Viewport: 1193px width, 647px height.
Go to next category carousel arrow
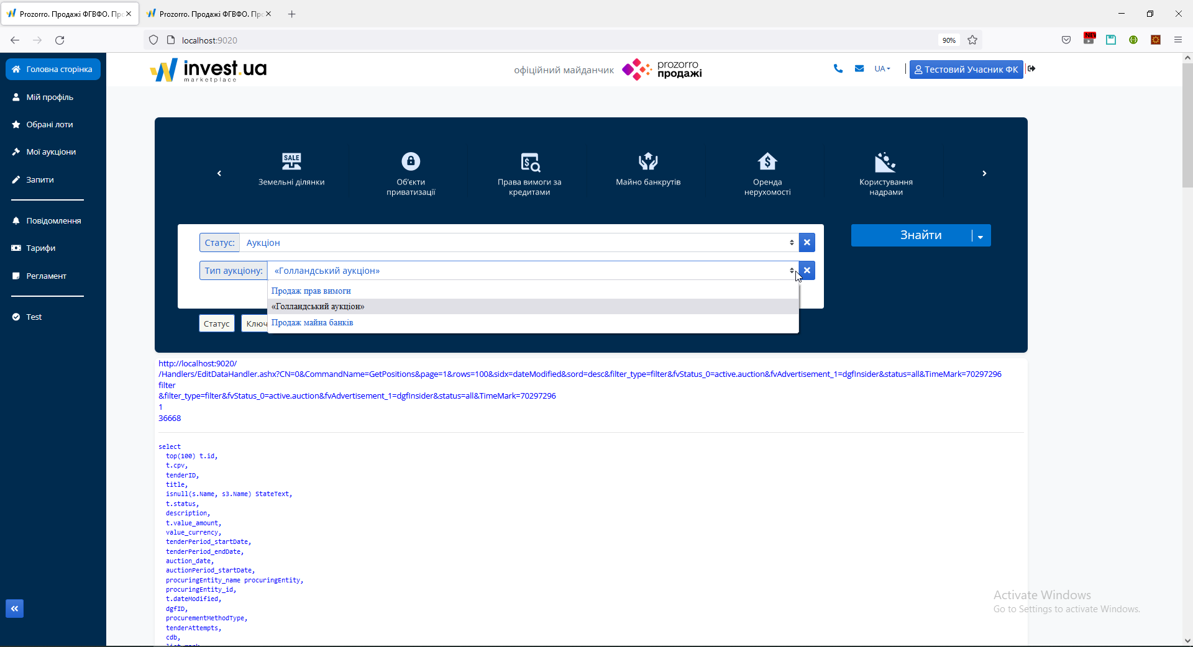click(984, 173)
